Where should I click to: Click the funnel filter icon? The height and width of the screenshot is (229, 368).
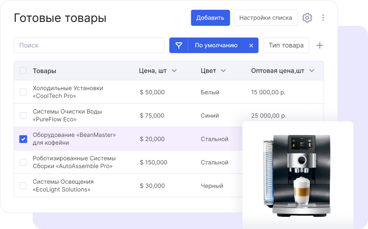(179, 45)
